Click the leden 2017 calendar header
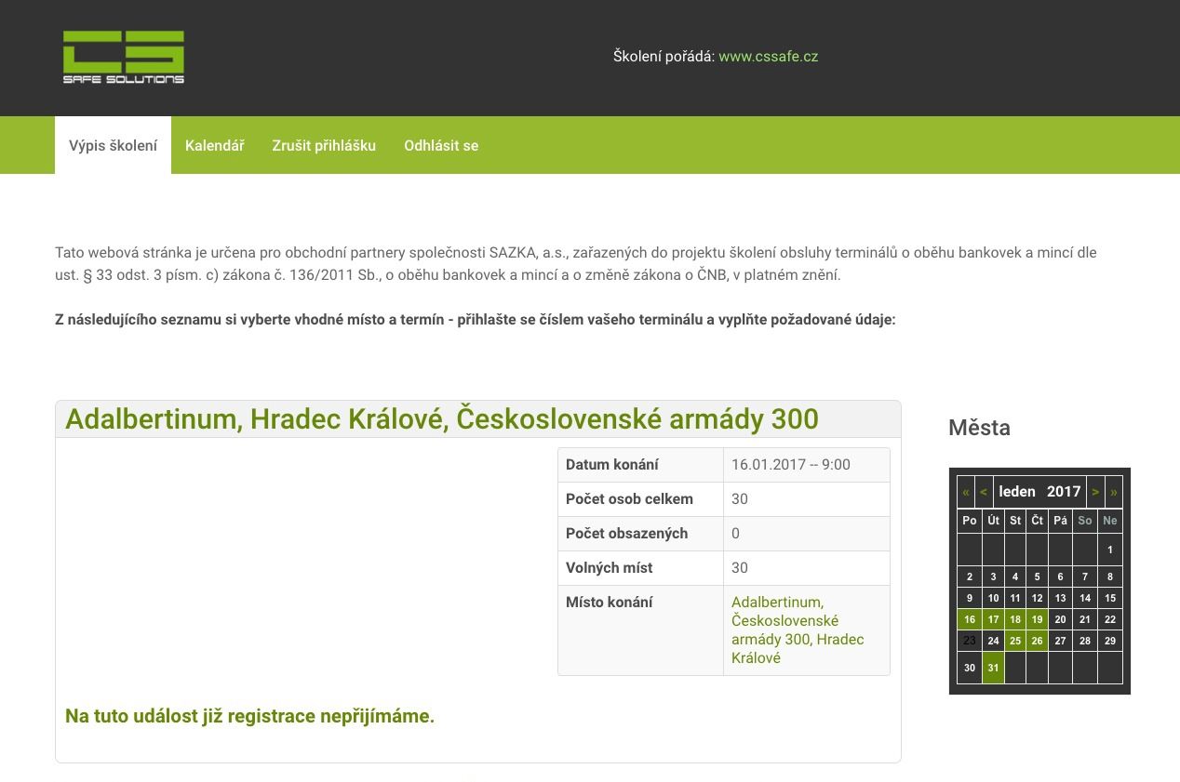This screenshot has height=782, width=1180. pos(1039,492)
